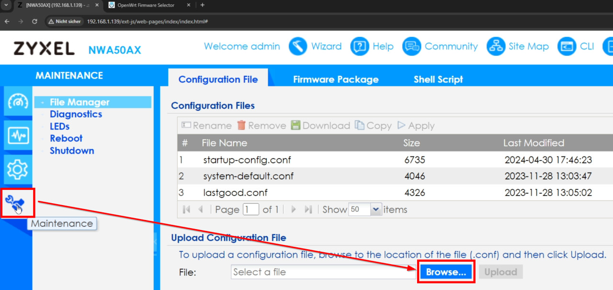Open the Dashboard gauge sidebar icon
Viewport: 613px width, 290px height.
click(18, 102)
